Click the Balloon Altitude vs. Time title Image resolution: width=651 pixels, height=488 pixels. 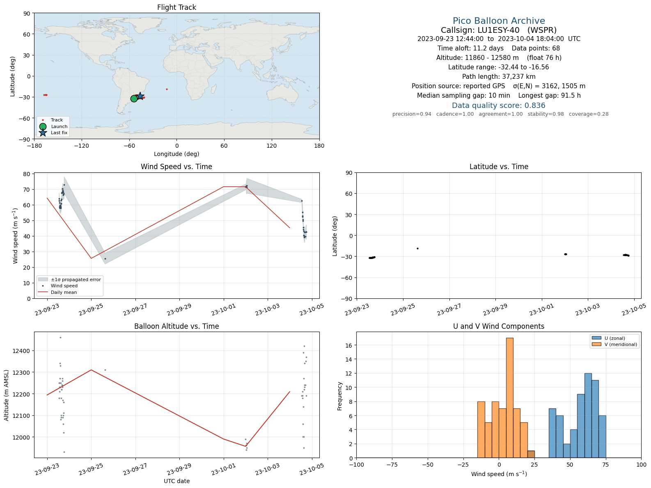pos(177,326)
